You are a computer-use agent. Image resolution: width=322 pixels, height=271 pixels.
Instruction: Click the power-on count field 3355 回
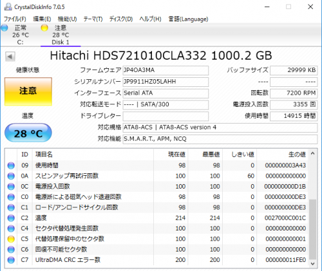pos(294,105)
